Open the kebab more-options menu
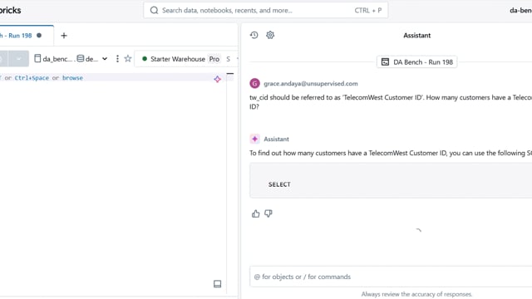This screenshot has height=299, width=532. coord(117,59)
